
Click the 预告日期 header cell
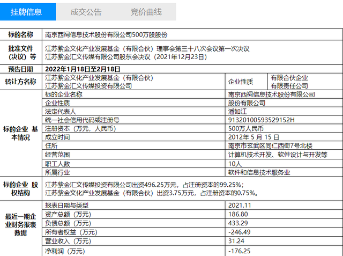click(x=20, y=69)
